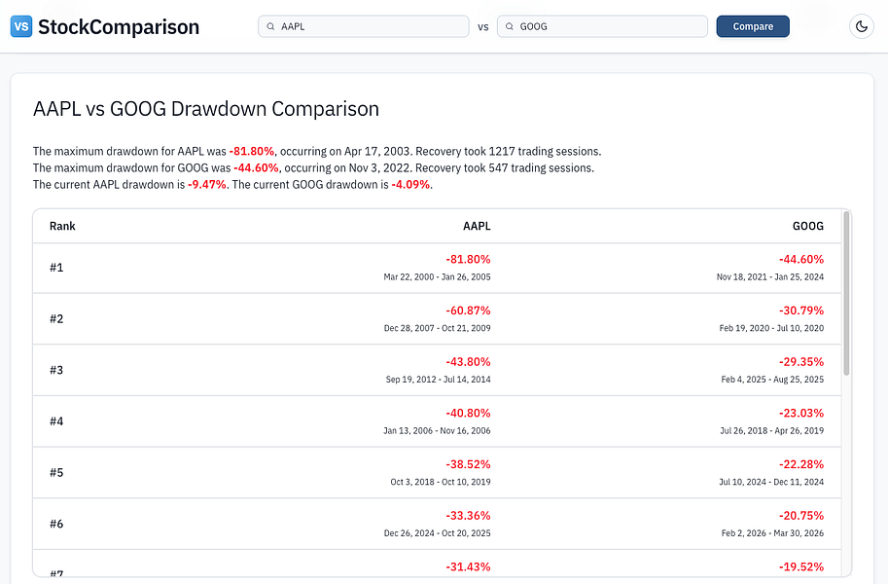
Task: Click the rank #1 cell
Action: tap(56, 268)
